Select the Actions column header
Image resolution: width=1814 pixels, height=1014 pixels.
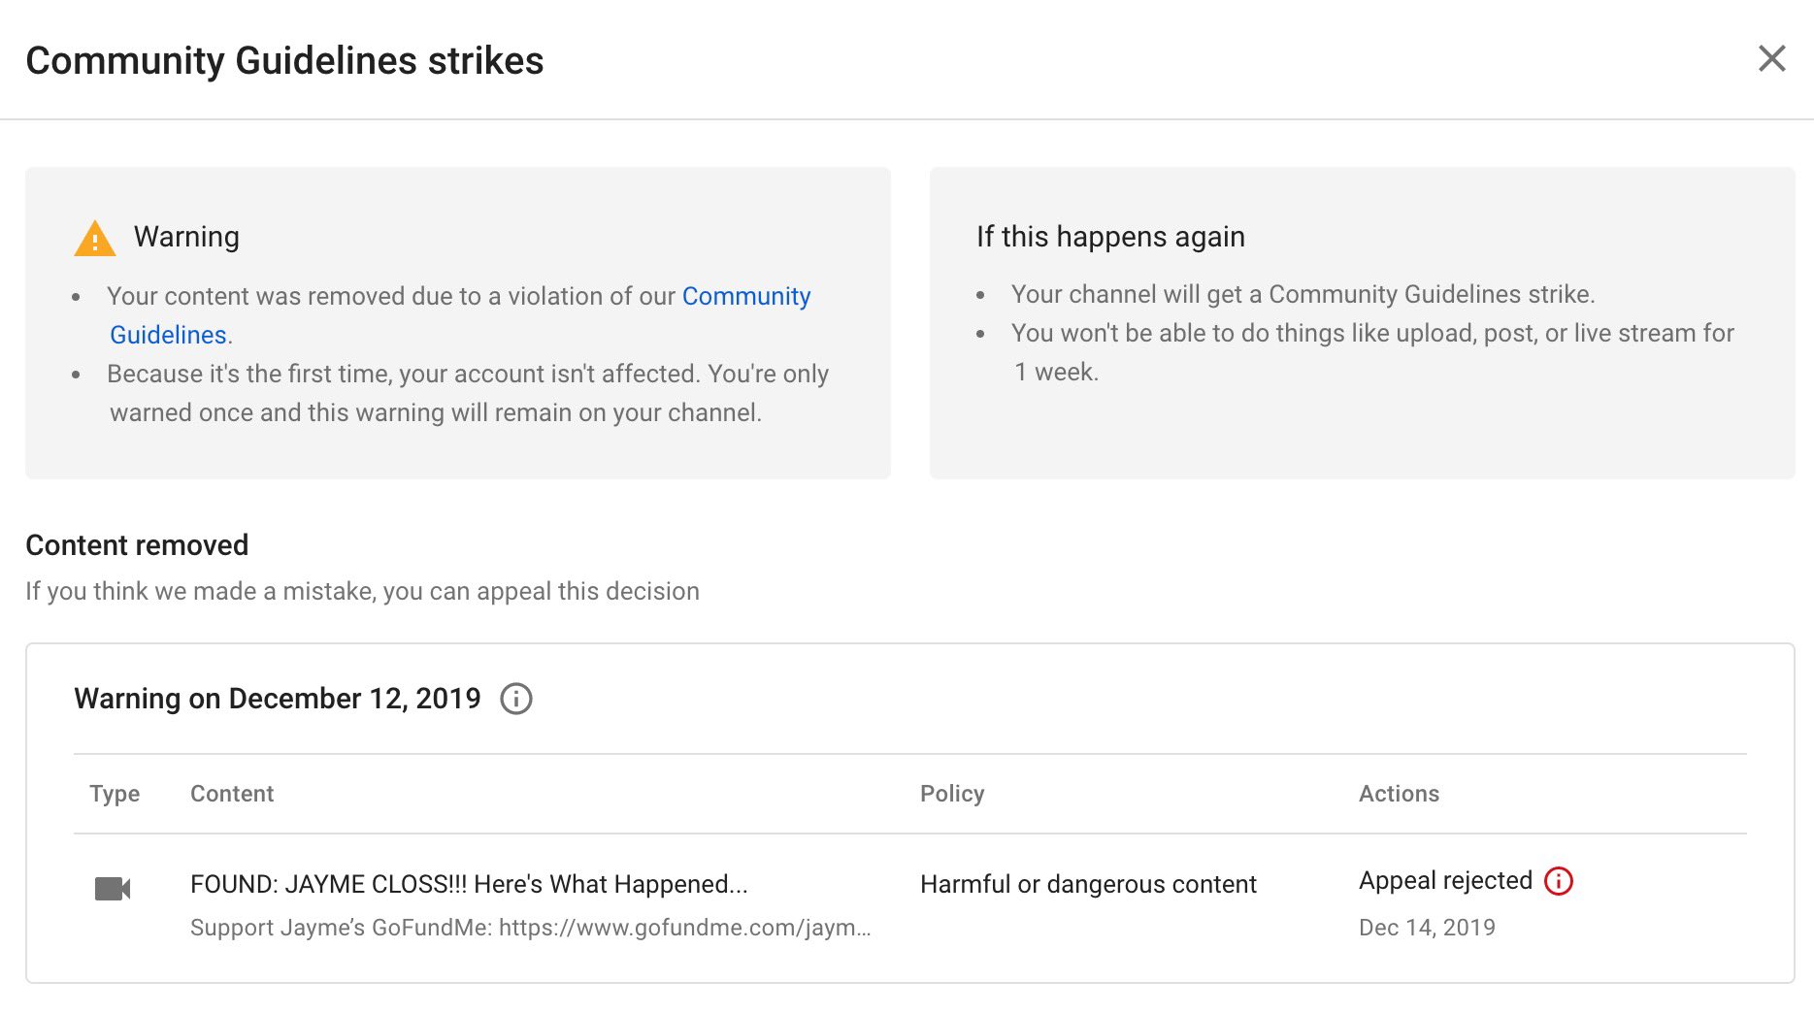pyautogui.click(x=1399, y=794)
